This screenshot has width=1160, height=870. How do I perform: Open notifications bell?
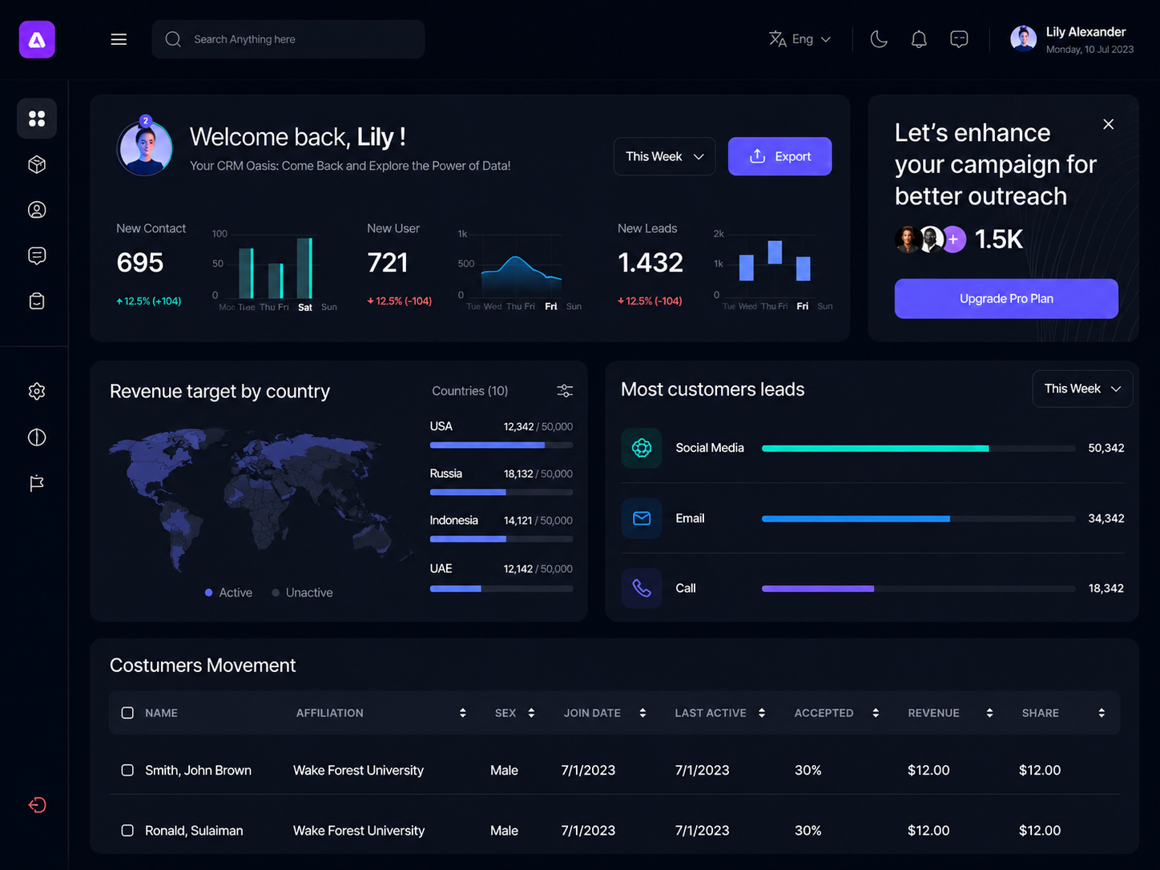(919, 39)
